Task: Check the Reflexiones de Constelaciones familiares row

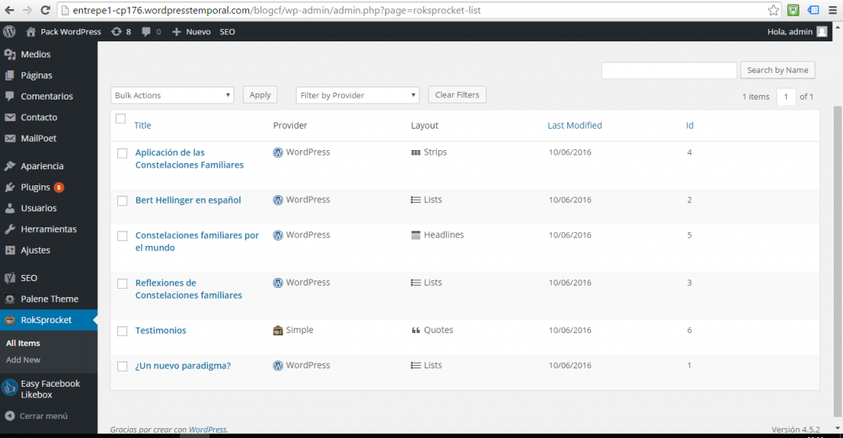Action: pyautogui.click(x=123, y=283)
